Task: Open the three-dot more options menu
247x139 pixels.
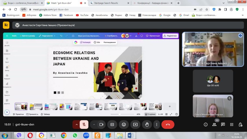Action: 156,125
